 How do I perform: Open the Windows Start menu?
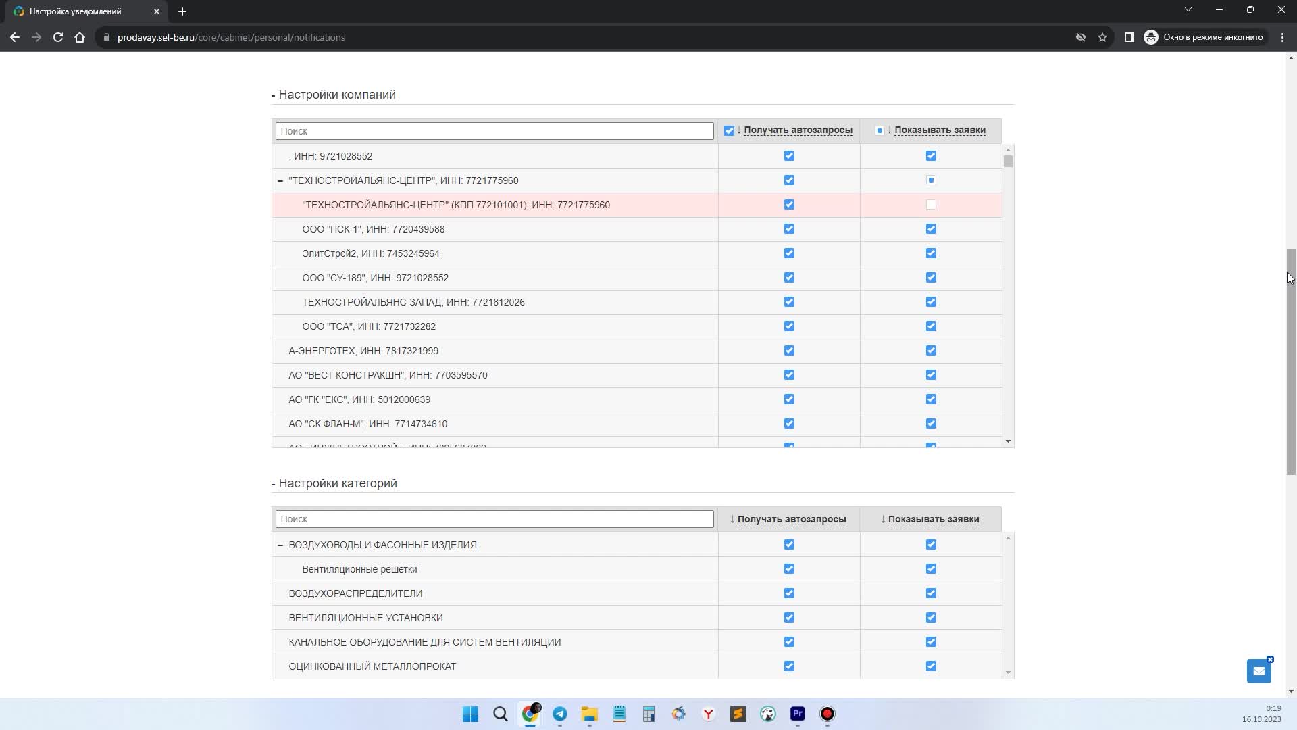[x=471, y=714]
